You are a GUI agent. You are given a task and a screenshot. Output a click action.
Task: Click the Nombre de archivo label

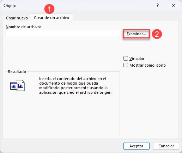(23, 27)
